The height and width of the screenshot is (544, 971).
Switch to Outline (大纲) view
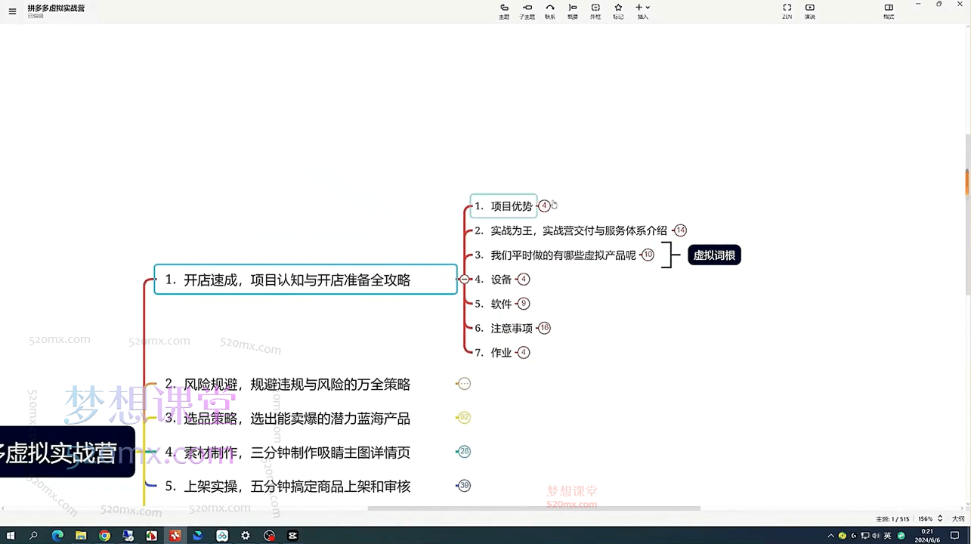(957, 519)
